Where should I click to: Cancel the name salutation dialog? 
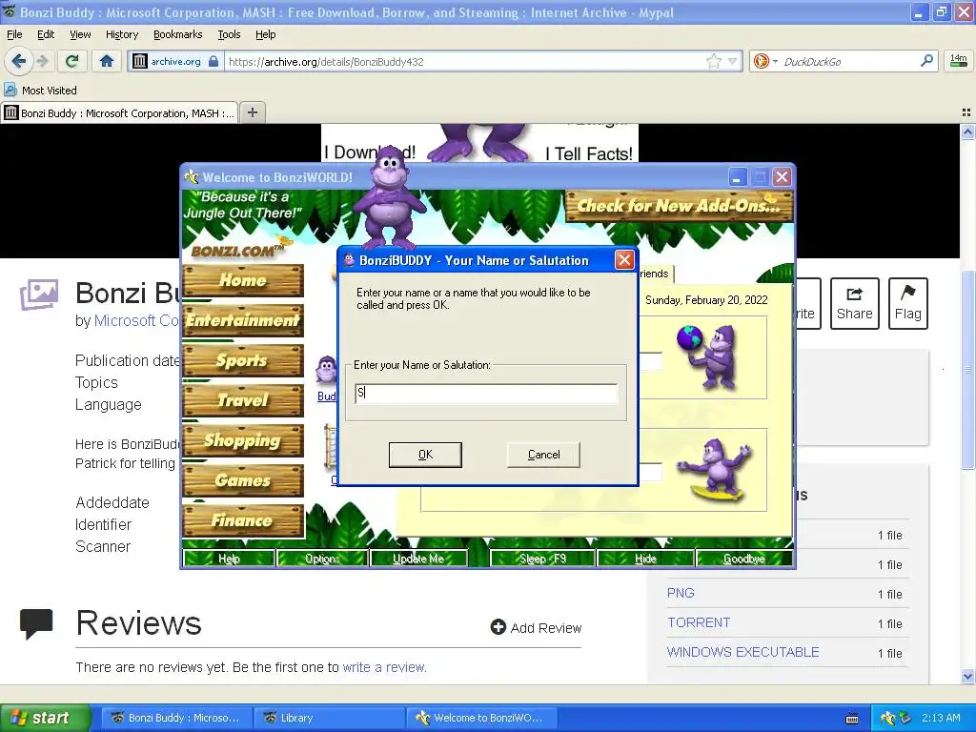click(x=543, y=455)
